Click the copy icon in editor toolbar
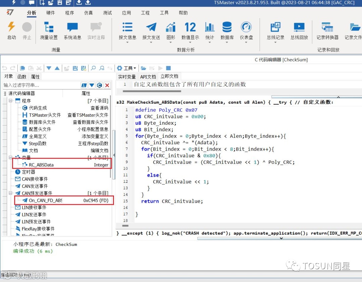The height and width of the screenshot is (282, 362). click(x=22, y=68)
